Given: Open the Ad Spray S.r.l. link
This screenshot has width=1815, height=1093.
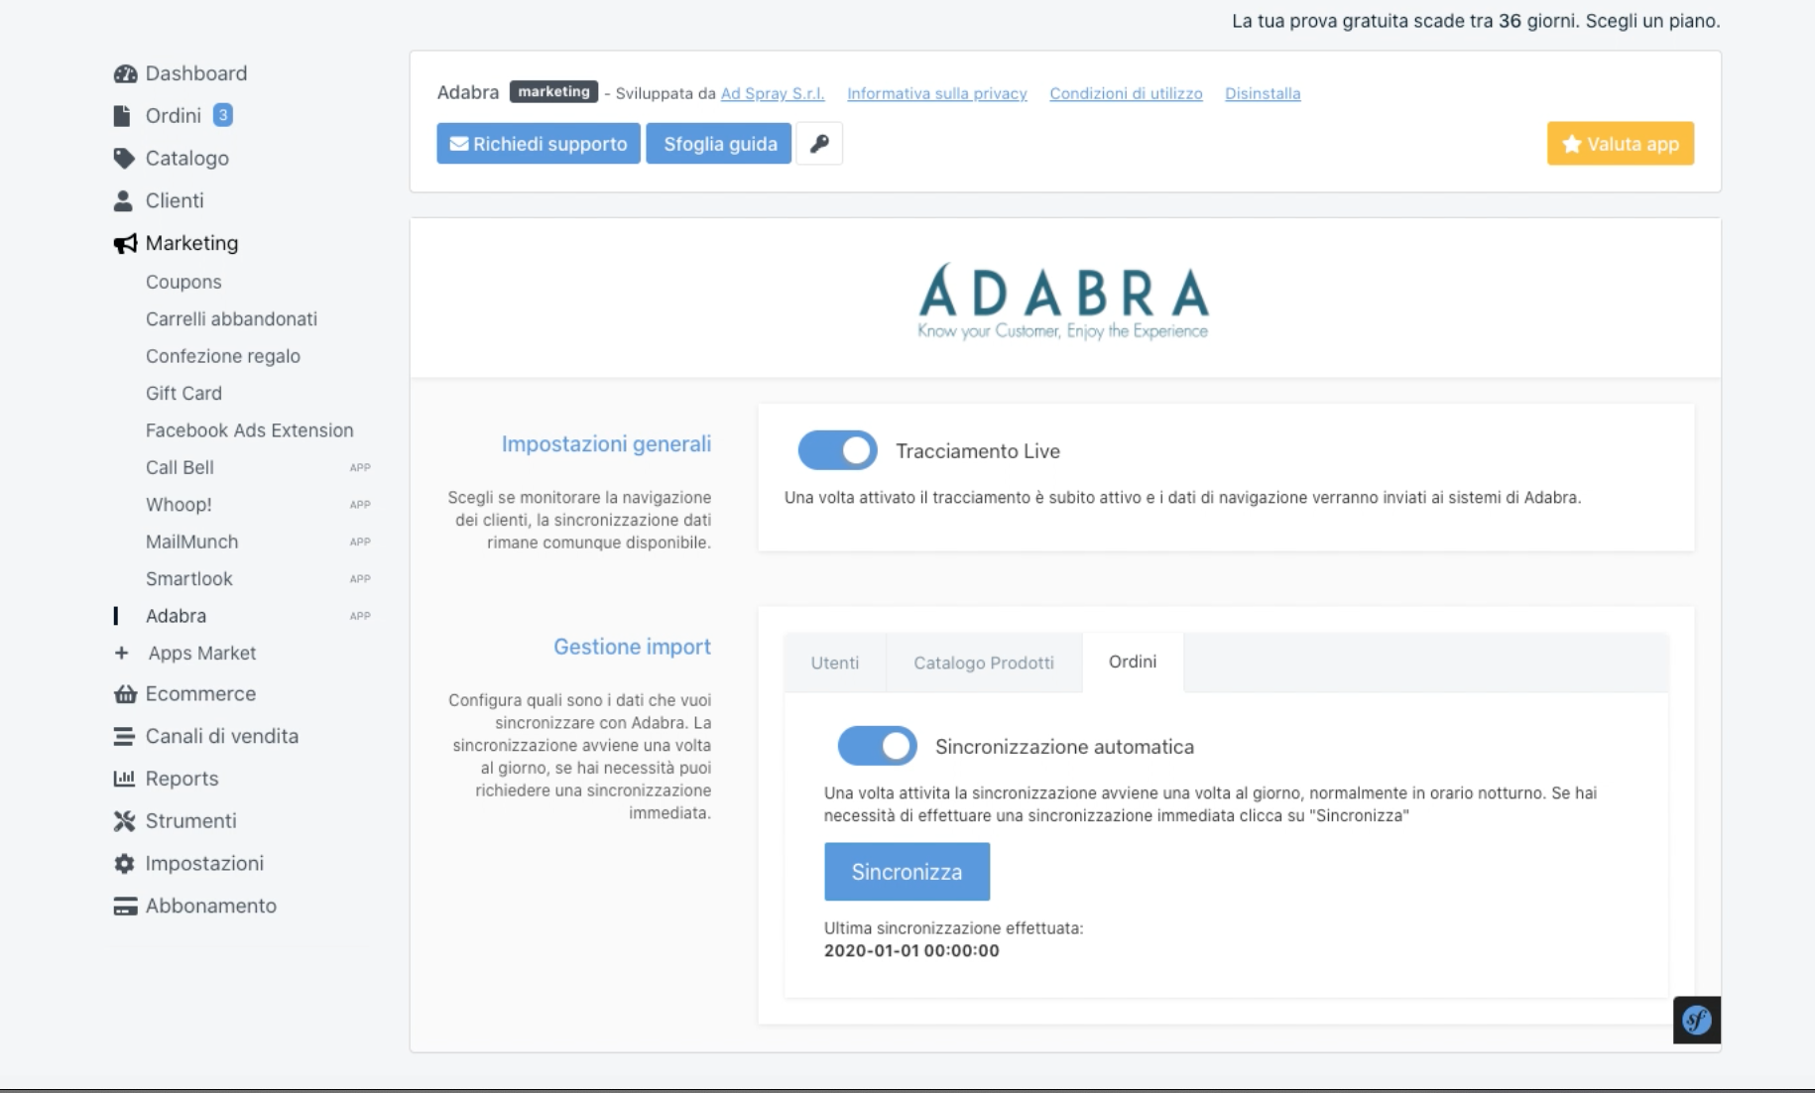Looking at the screenshot, I should tap(773, 93).
